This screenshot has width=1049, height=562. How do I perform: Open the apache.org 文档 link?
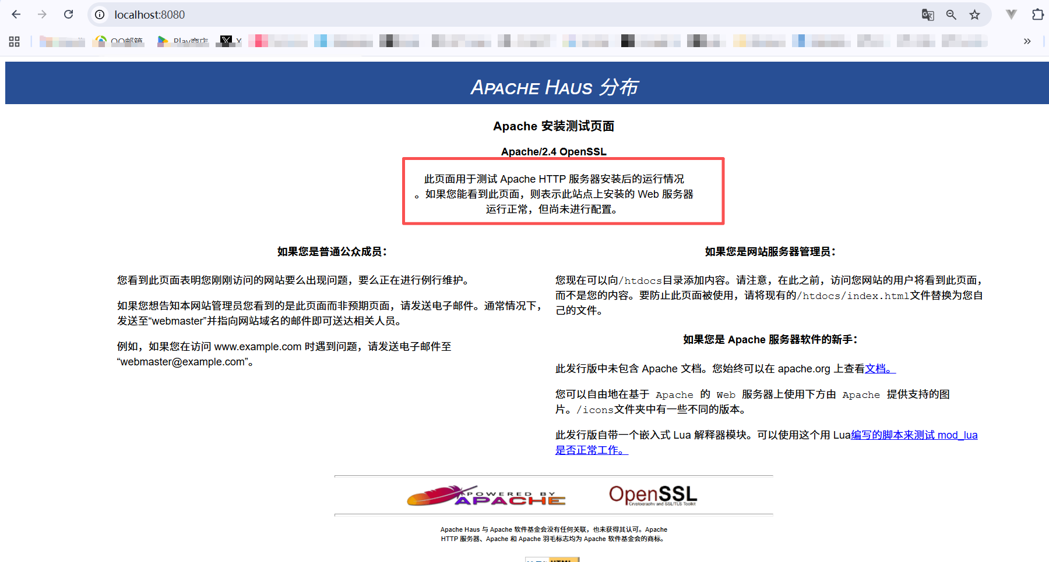point(880,368)
